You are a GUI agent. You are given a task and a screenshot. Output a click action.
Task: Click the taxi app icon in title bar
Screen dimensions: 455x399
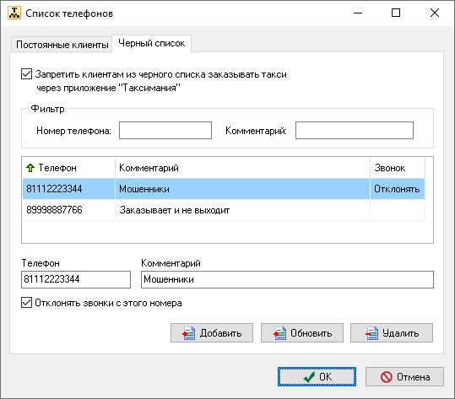[14, 13]
